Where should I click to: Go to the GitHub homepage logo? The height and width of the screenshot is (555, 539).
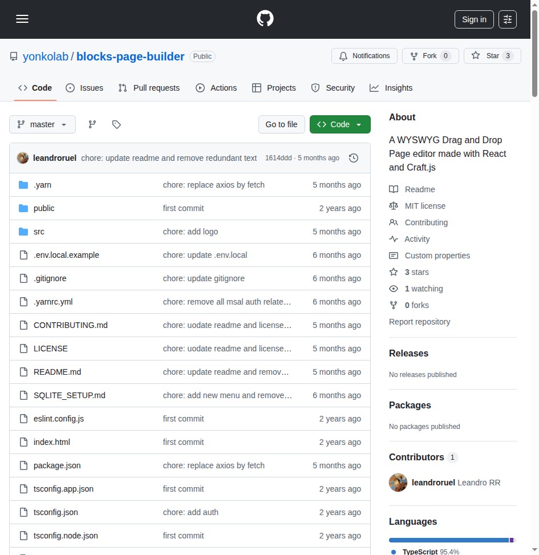[265, 19]
